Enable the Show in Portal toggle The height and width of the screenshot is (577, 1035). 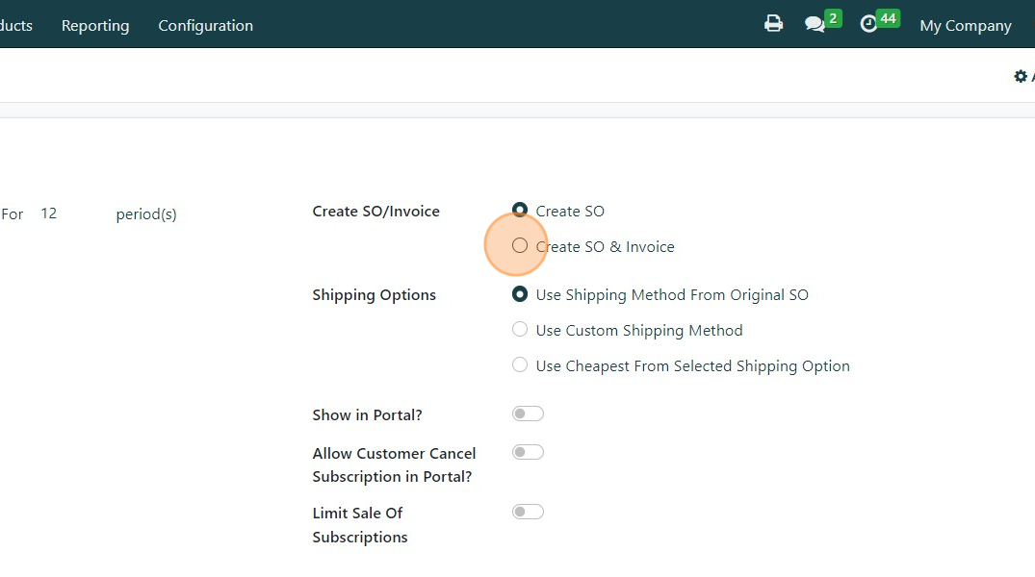pos(528,414)
